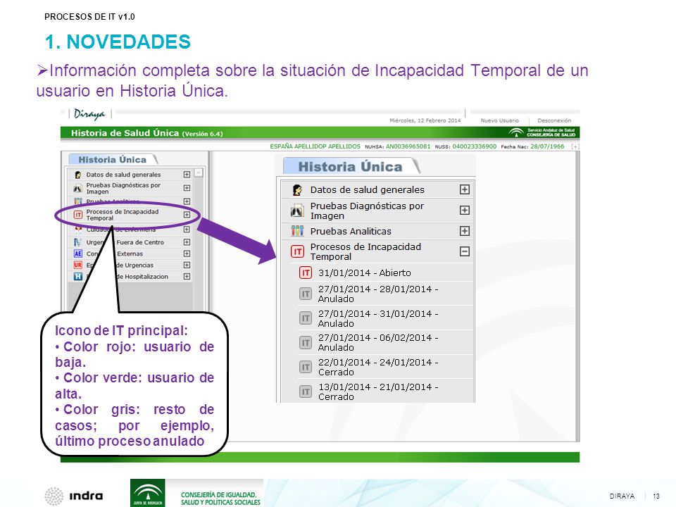Image resolution: width=676 pixels, height=507 pixels.
Task: Click date Miércoles, 12 Febrero 2014
Action: [x=425, y=120]
